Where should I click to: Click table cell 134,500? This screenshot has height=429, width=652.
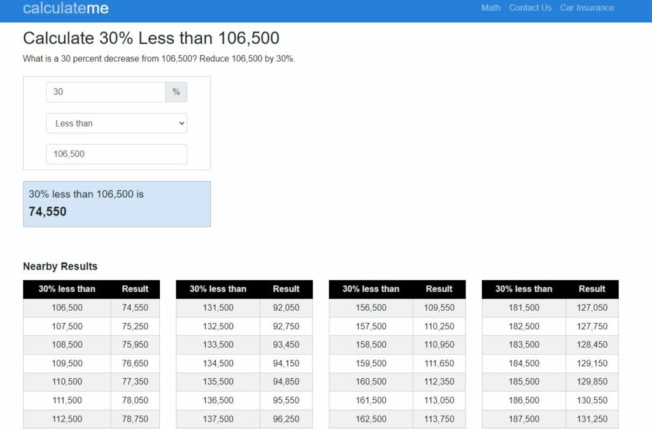tap(218, 364)
